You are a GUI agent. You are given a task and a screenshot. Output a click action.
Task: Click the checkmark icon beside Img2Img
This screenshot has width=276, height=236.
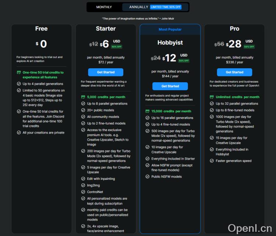point(83,185)
